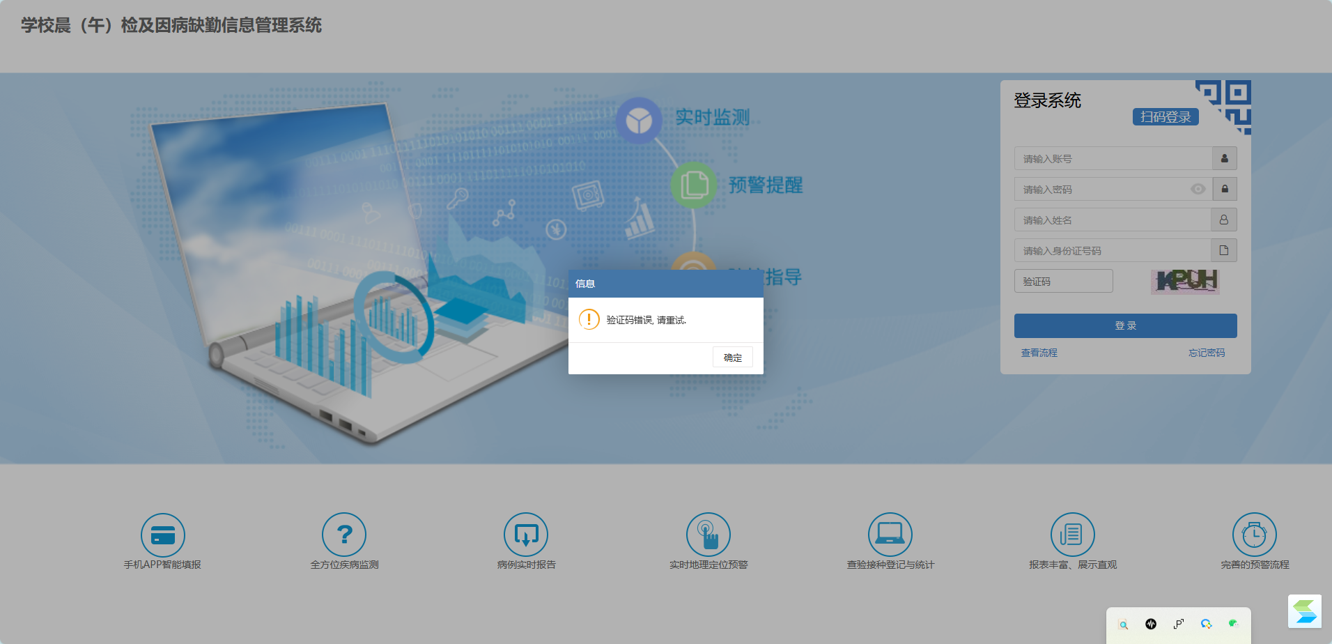Click the 验证码 input field

pyautogui.click(x=1063, y=281)
